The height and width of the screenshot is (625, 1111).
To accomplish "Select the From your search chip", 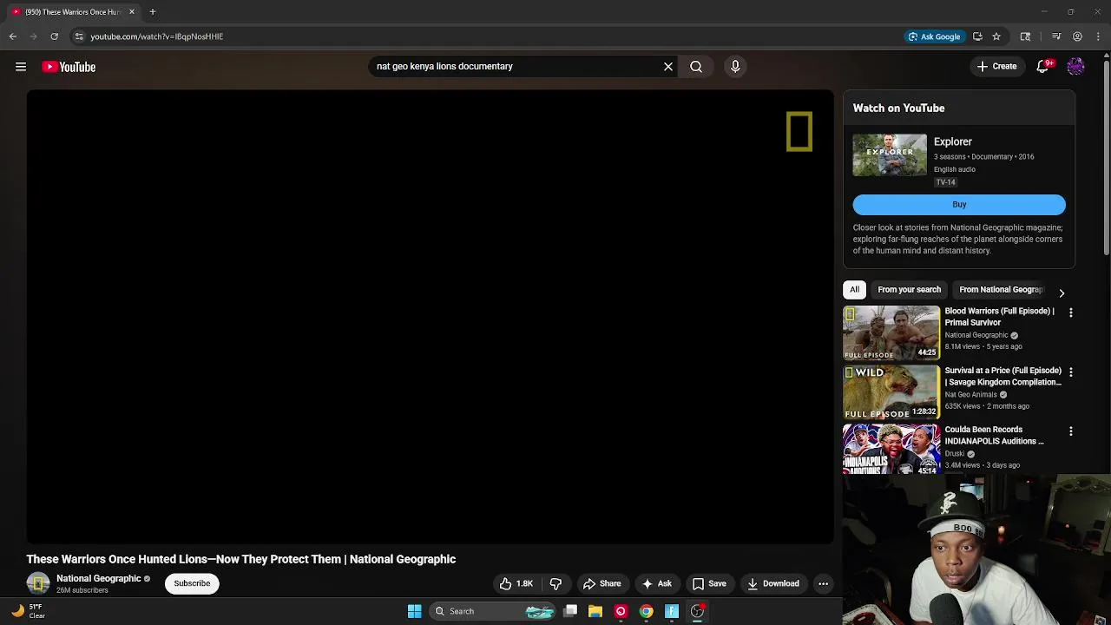I will coord(909,289).
